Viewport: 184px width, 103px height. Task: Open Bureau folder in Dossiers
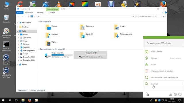click(51, 27)
